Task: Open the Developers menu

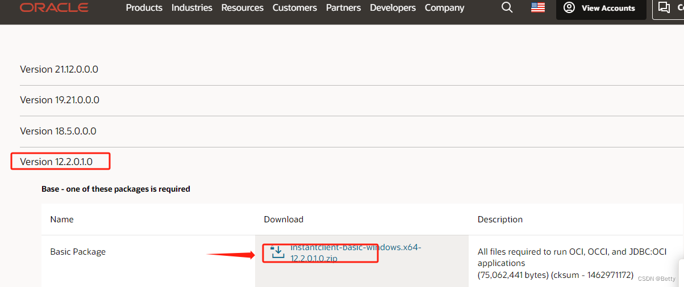Action: tap(393, 8)
